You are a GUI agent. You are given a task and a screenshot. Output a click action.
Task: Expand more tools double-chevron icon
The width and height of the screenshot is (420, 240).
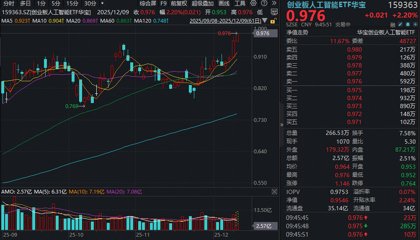pos(273,3)
